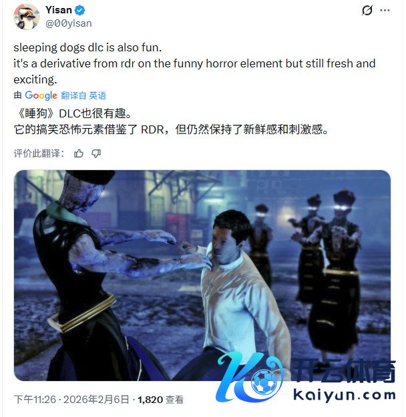Click the 评价此翻译 label

click(x=39, y=153)
